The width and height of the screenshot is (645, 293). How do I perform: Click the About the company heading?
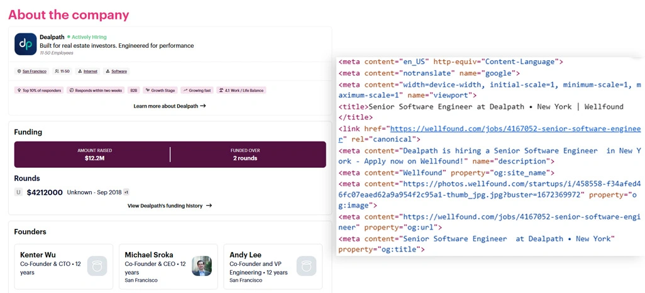click(x=69, y=15)
